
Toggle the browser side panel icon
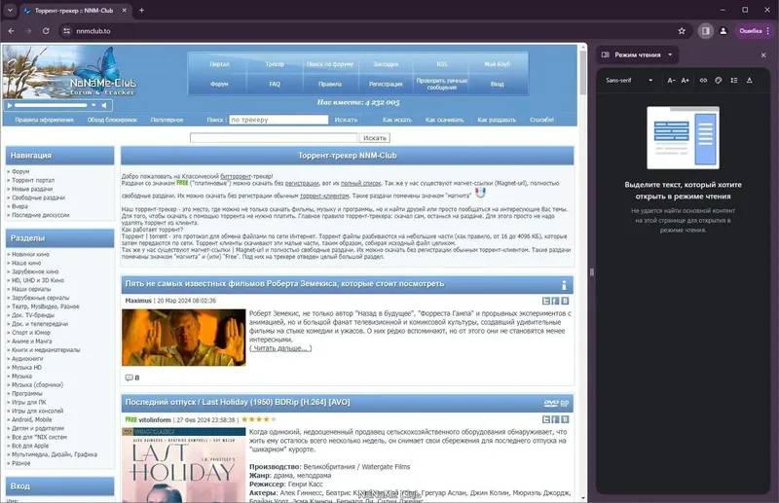click(705, 31)
